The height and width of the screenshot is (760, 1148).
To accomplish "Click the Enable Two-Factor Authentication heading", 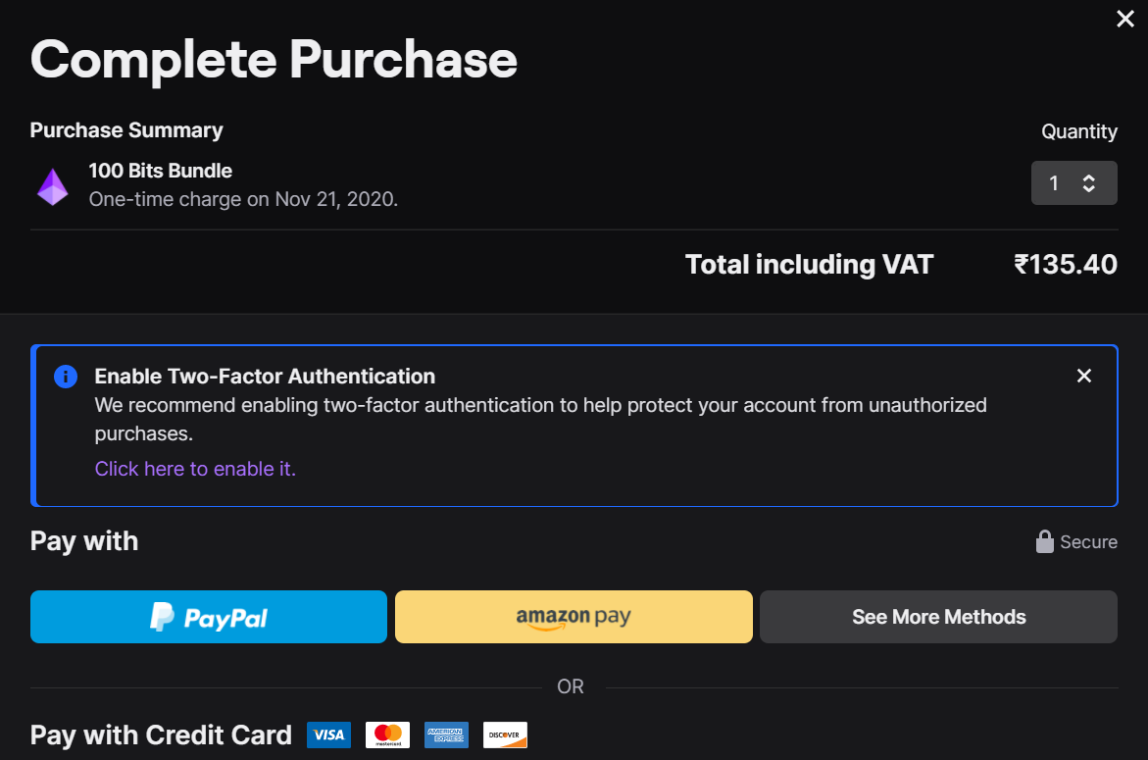I will pyautogui.click(x=265, y=377).
